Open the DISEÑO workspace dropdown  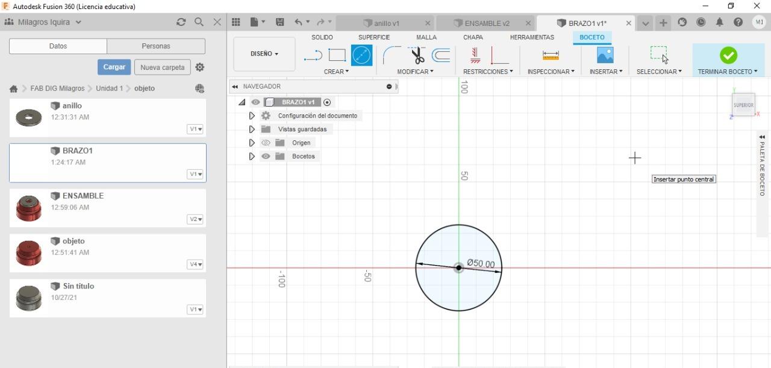264,54
